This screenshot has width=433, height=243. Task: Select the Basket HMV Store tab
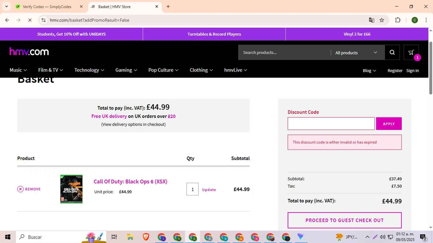point(125,7)
